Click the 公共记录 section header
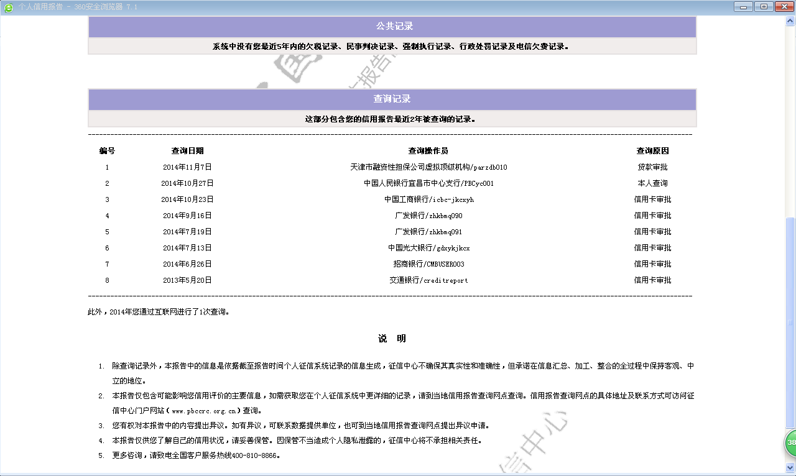This screenshot has width=796, height=476. [392, 27]
